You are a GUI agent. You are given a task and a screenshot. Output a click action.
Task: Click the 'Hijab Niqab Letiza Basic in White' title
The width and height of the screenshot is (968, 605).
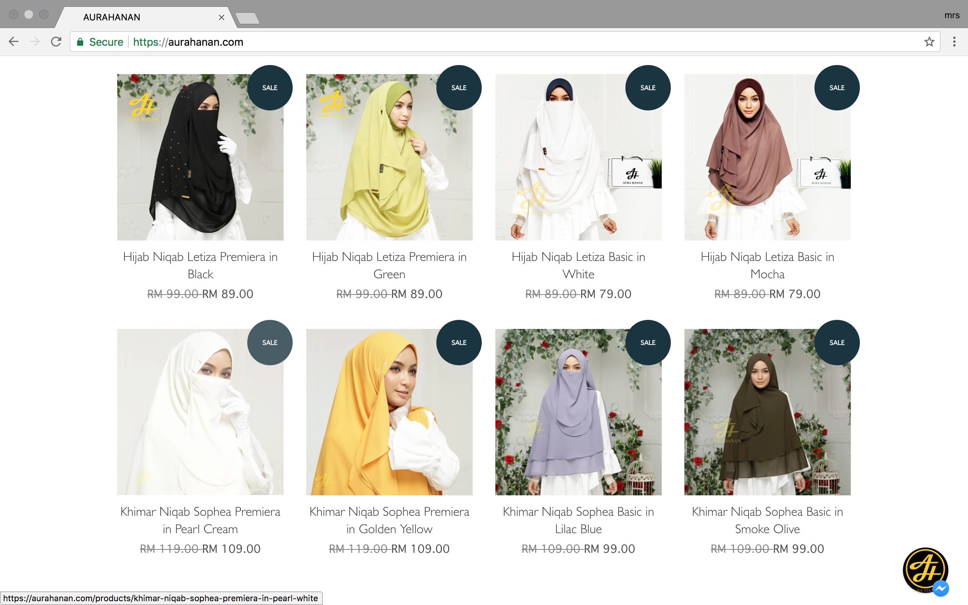coord(579,265)
